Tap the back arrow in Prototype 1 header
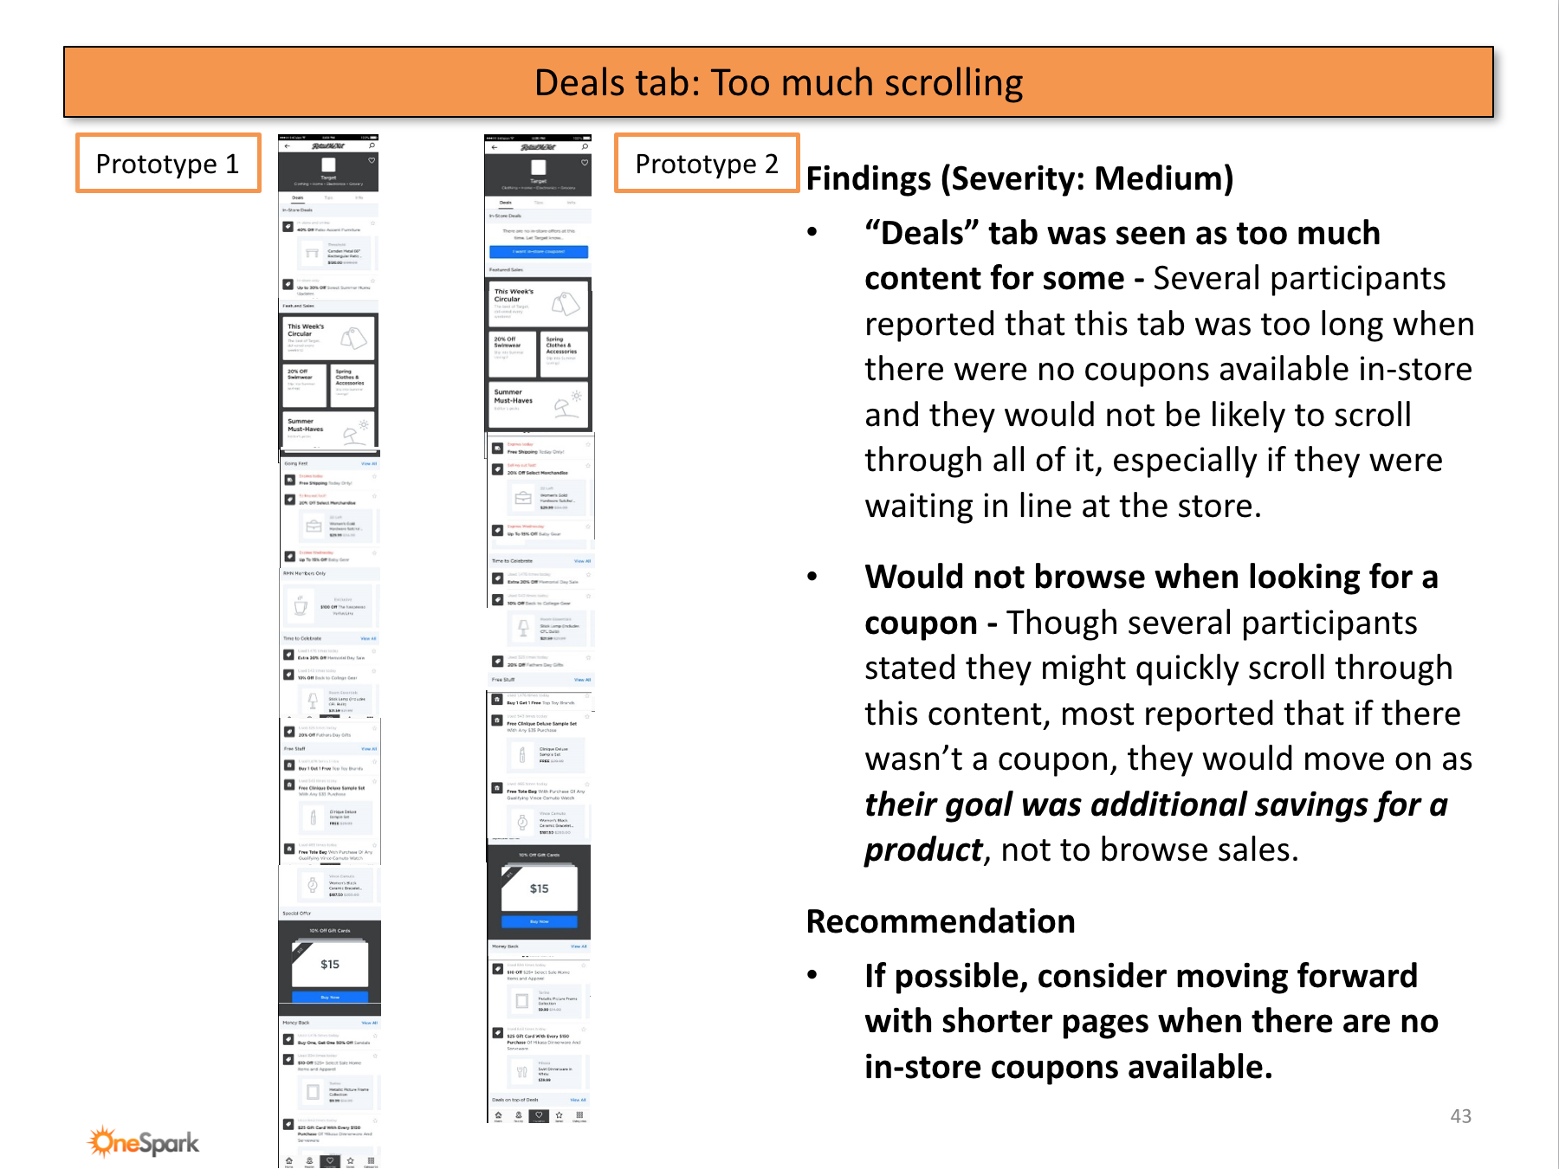This screenshot has height=1169, width=1559. click(x=286, y=146)
